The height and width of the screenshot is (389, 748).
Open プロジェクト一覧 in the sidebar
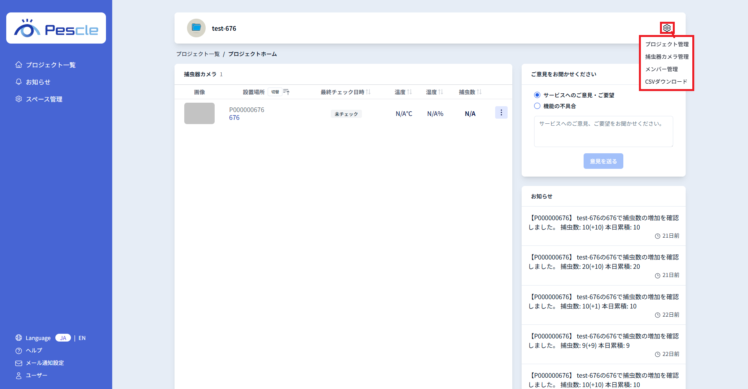pos(50,65)
